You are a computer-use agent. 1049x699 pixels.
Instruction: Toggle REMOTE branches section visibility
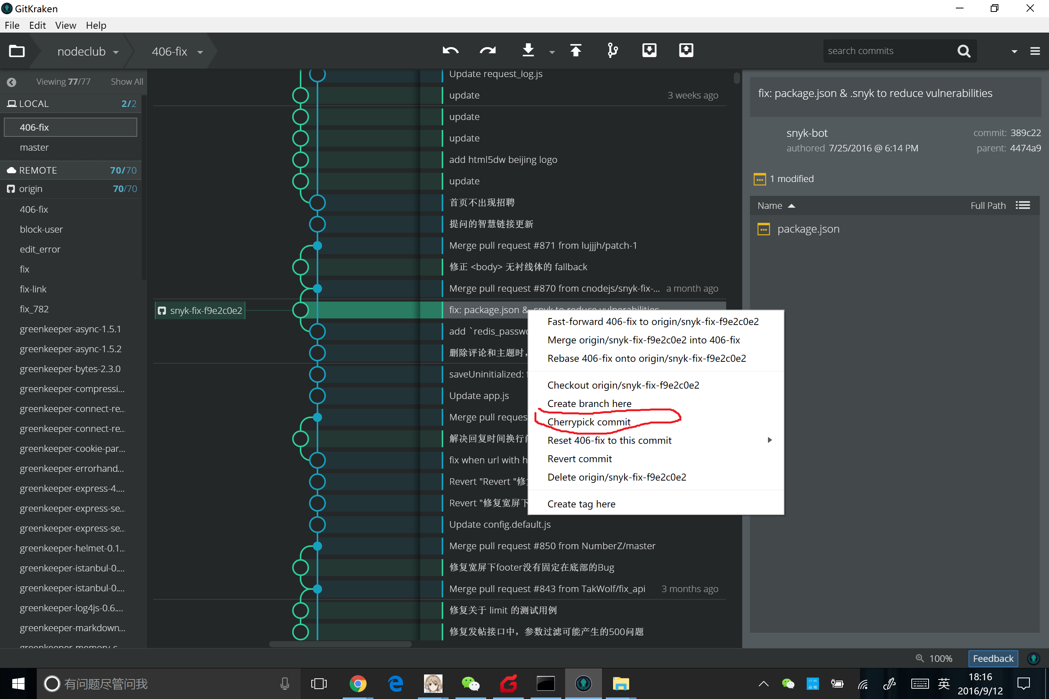tap(70, 169)
